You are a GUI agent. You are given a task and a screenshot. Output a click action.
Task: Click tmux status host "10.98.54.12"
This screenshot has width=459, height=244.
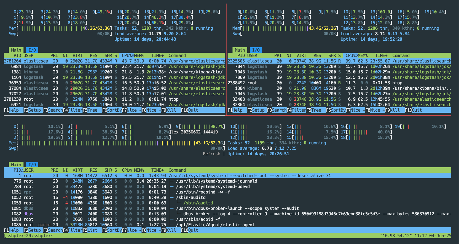click(x=396, y=236)
